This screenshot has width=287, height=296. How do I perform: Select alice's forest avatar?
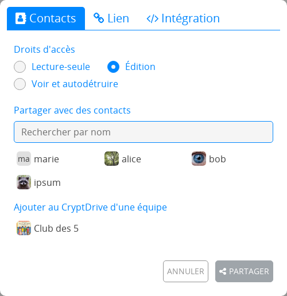111,159
